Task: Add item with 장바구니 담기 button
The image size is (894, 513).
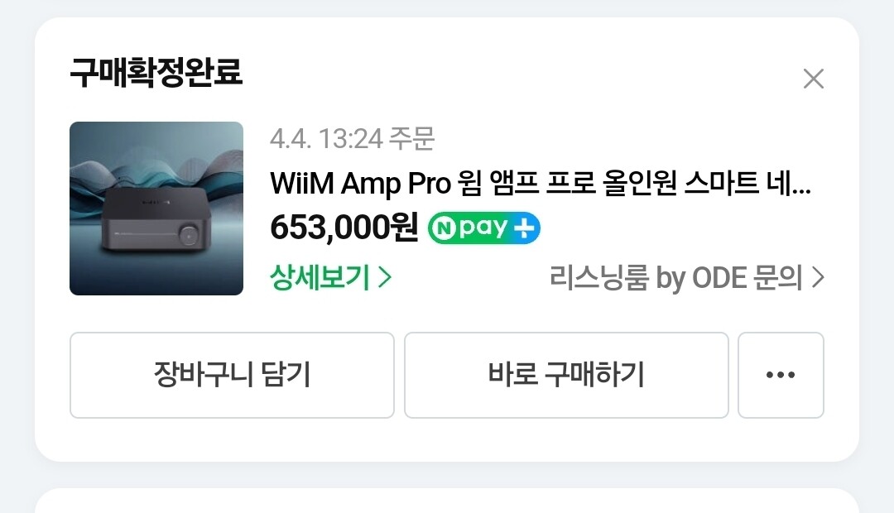Action: point(232,375)
